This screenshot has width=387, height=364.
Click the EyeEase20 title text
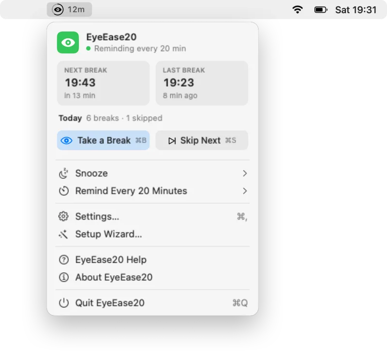click(x=111, y=37)
